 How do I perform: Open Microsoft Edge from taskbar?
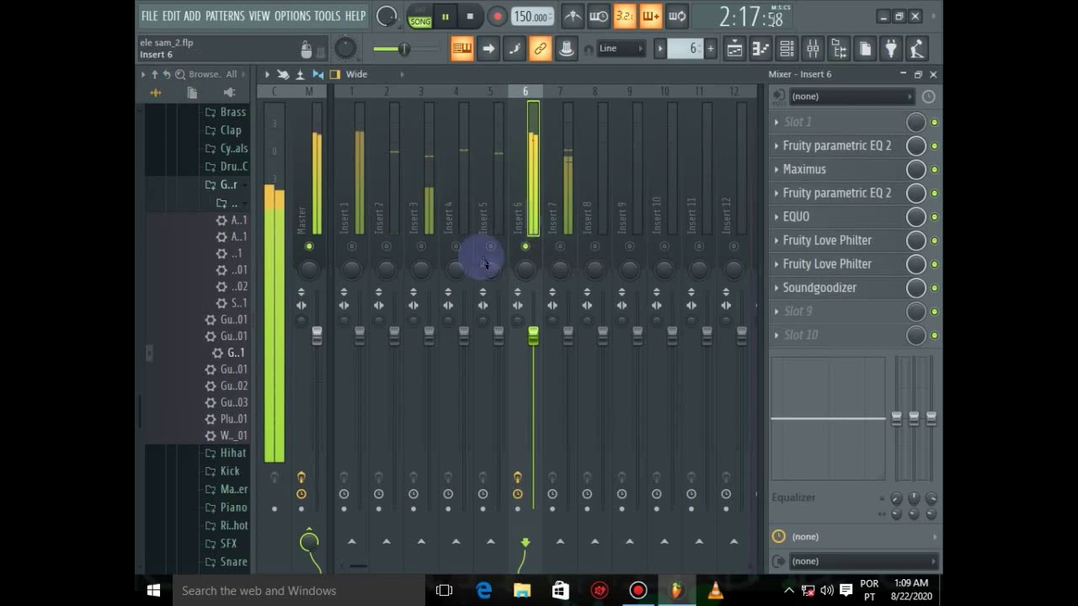pyautogui.click(x=484, y=591)
